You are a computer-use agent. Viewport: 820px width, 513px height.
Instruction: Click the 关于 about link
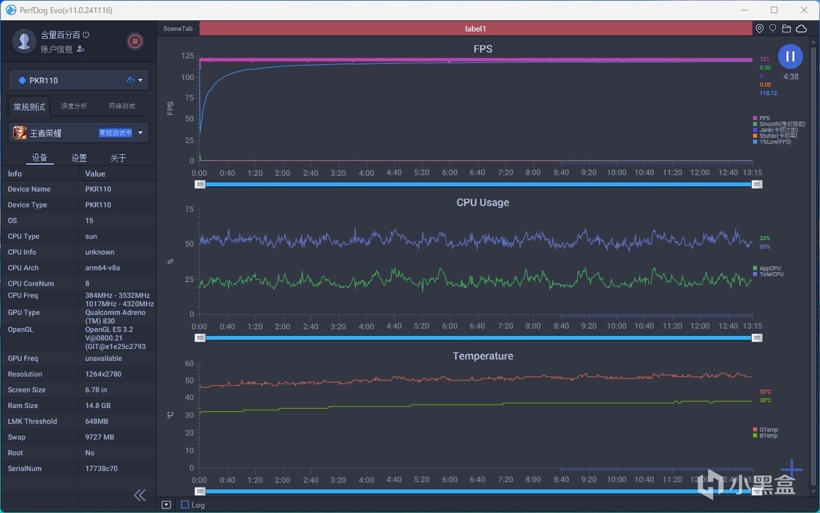click(118, 158)
